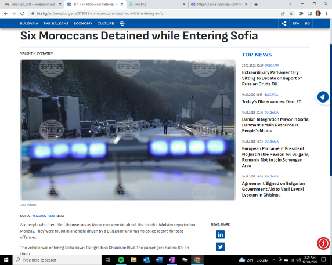Screen dimensions: 332x265
Task: Click the share icon in blue navbar
Action: coord(284,23)
